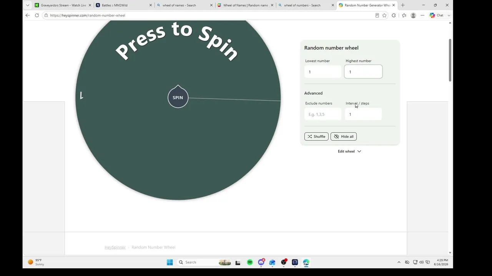Open Discord from the taskbar
The width and height of the screenshot is (492, 276).
(261, 262)
